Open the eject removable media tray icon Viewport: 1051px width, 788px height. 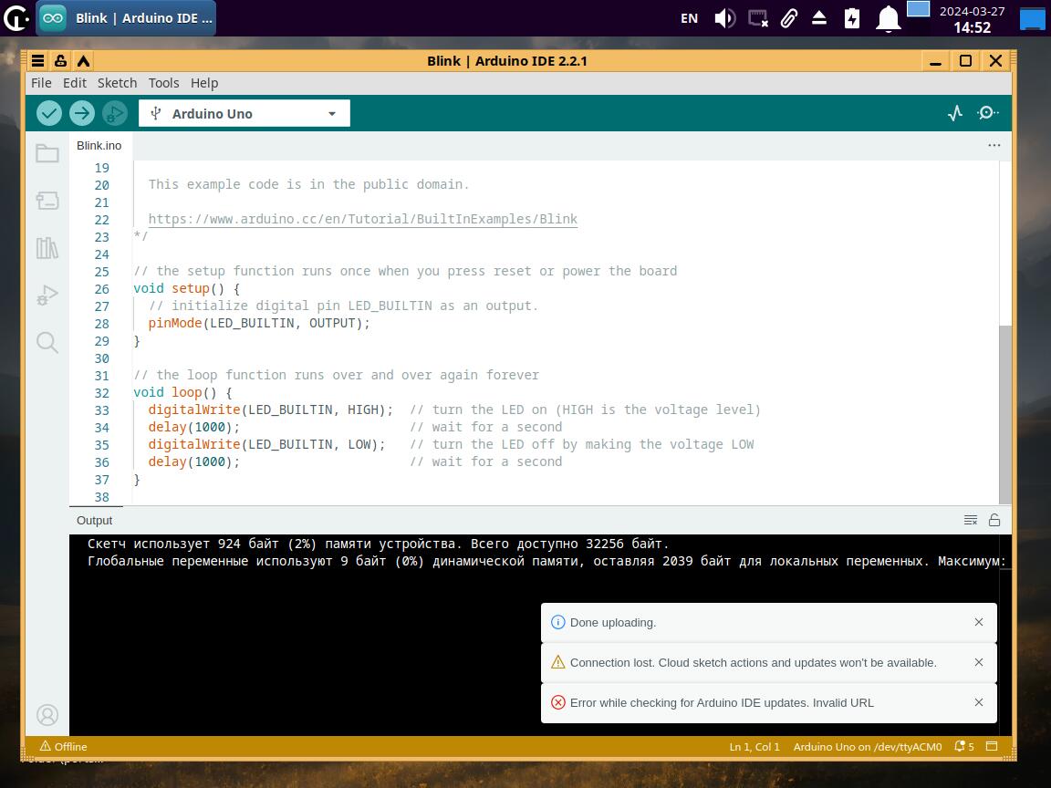click(819, 18)
